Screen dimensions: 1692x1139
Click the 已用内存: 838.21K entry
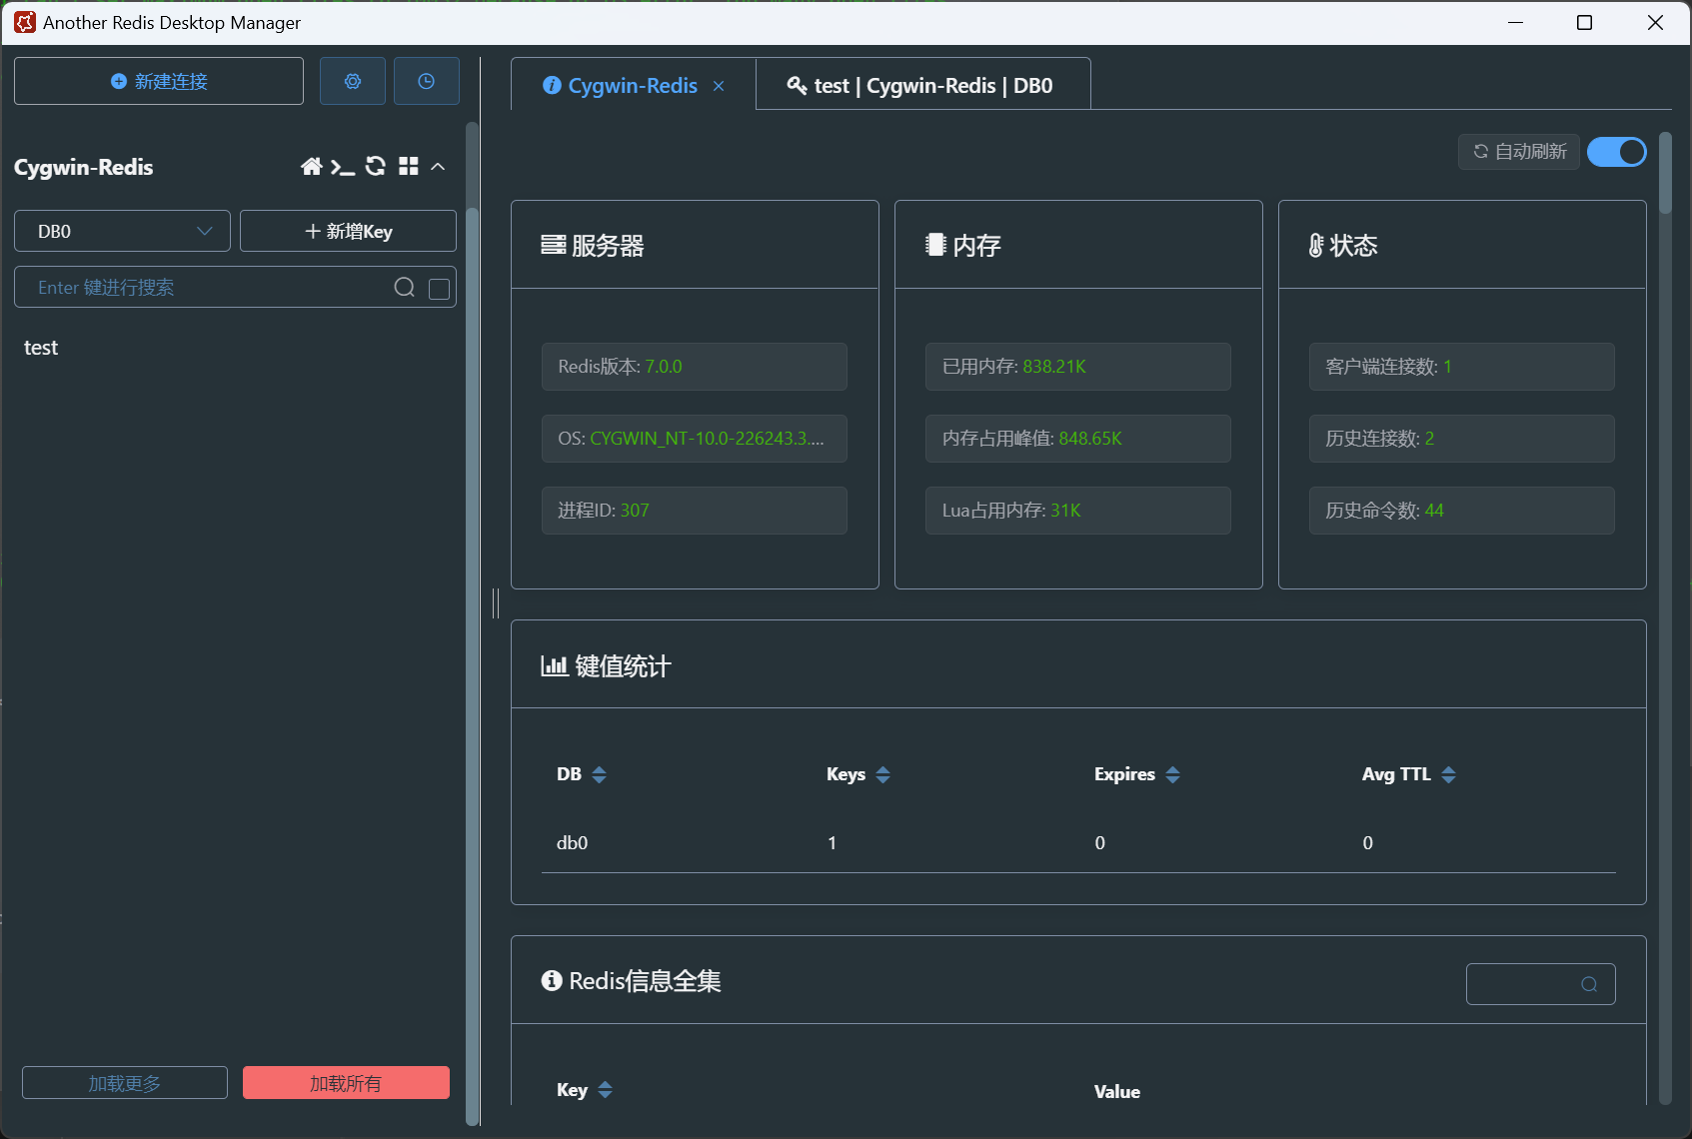pos(1078,367)
